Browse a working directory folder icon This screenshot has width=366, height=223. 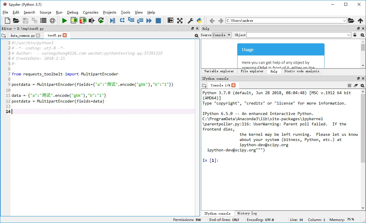click(351, 21)
